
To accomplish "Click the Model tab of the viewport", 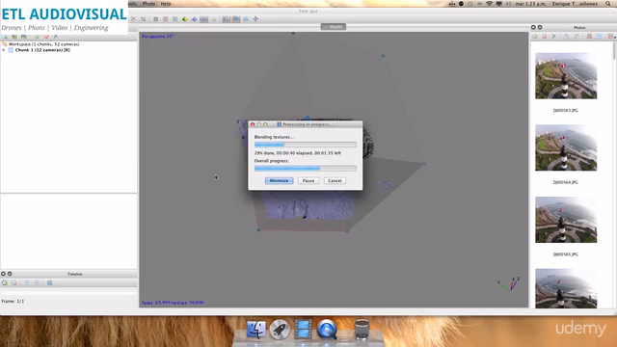I will point(334,27).
